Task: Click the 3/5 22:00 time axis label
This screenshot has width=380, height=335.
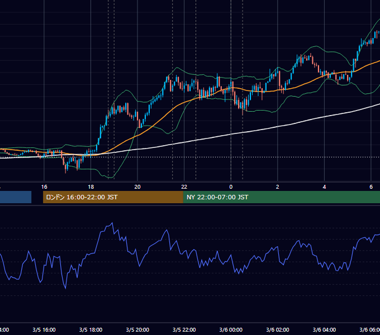Action: coord(184,329)
